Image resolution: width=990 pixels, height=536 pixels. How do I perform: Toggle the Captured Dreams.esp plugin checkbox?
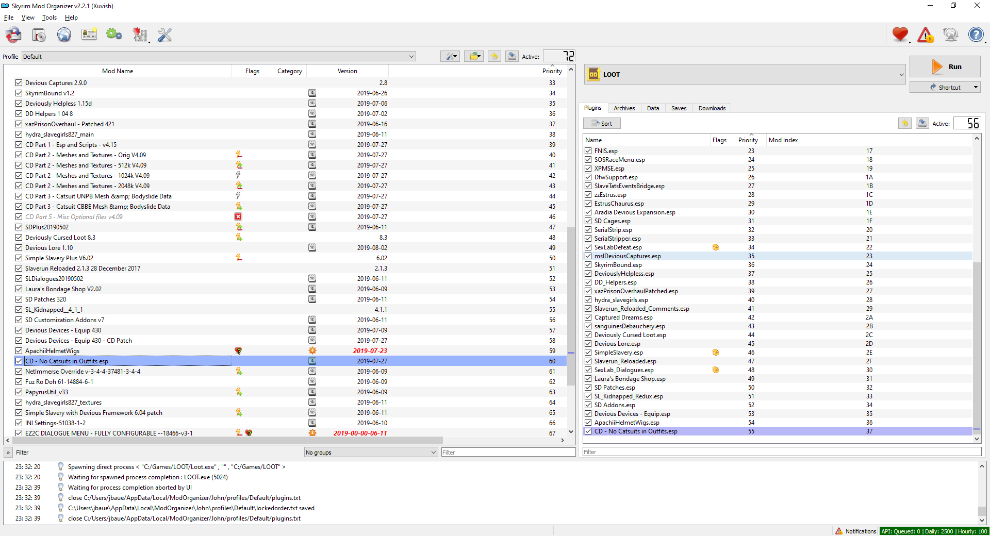[588, 317]
